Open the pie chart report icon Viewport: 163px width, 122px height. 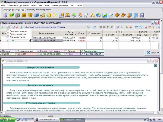click(98, 15)
